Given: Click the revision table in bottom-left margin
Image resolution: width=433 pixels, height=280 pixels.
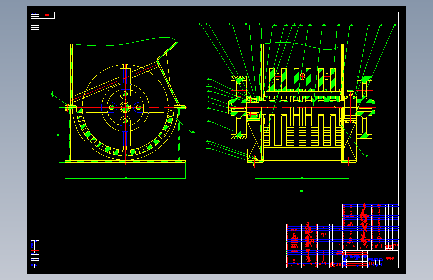Looking at the screenshot, I should click(x=35, y=254).
